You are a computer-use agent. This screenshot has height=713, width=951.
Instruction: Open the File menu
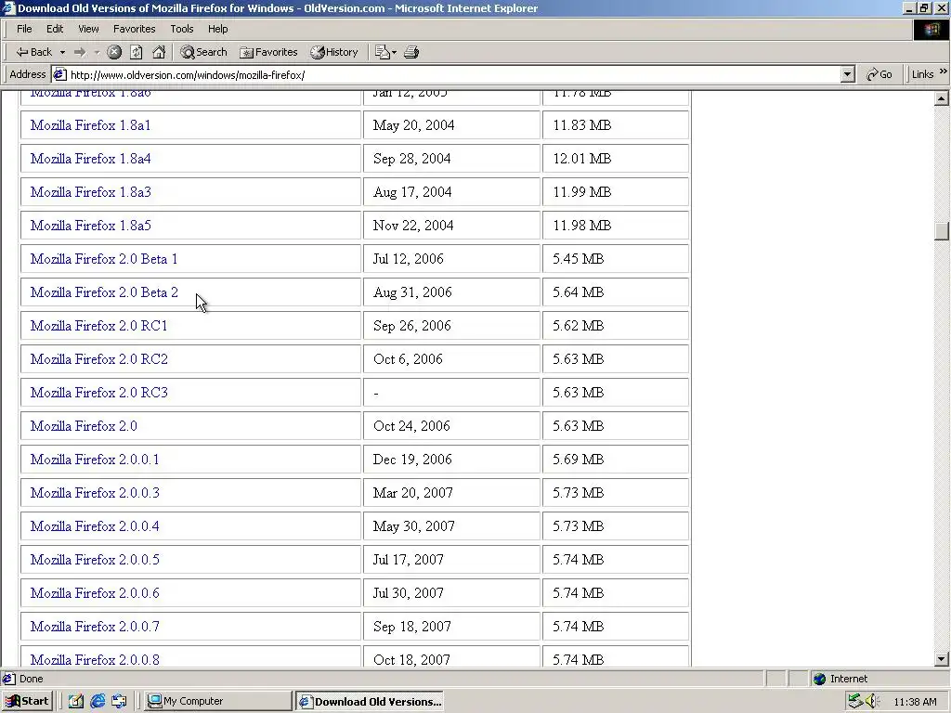pos(24,29)
